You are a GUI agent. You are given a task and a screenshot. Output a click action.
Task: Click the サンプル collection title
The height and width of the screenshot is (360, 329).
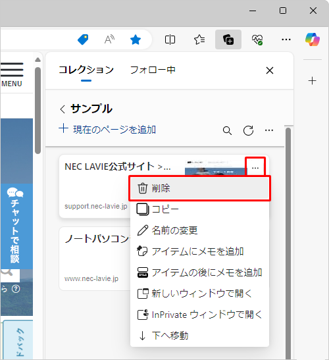pyautogui.click(x=91, y=109)
